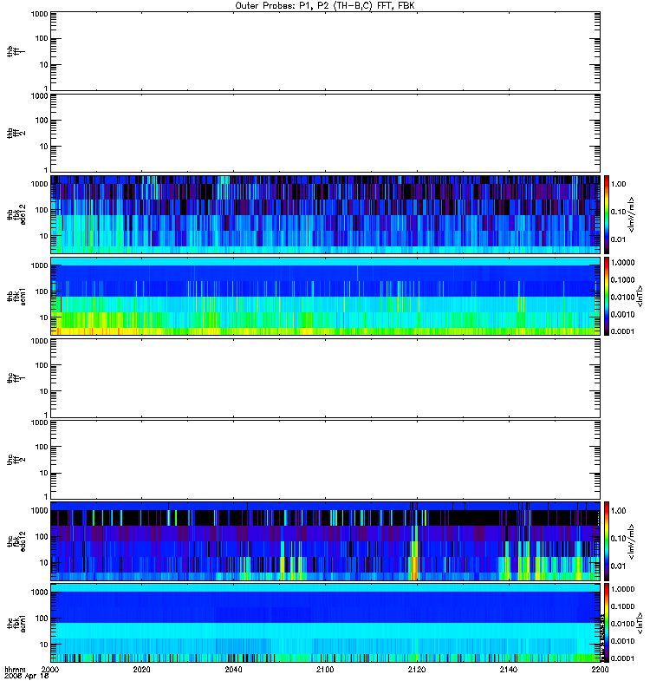Screen dimensions: 650x694
Task: Click the <|mV/m|> unit label beside thc edc12
Action: coord(632,540)
